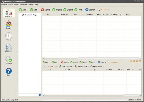144x102 pixels.
Task: Open the Setting menu
Action: pos(31,5)
